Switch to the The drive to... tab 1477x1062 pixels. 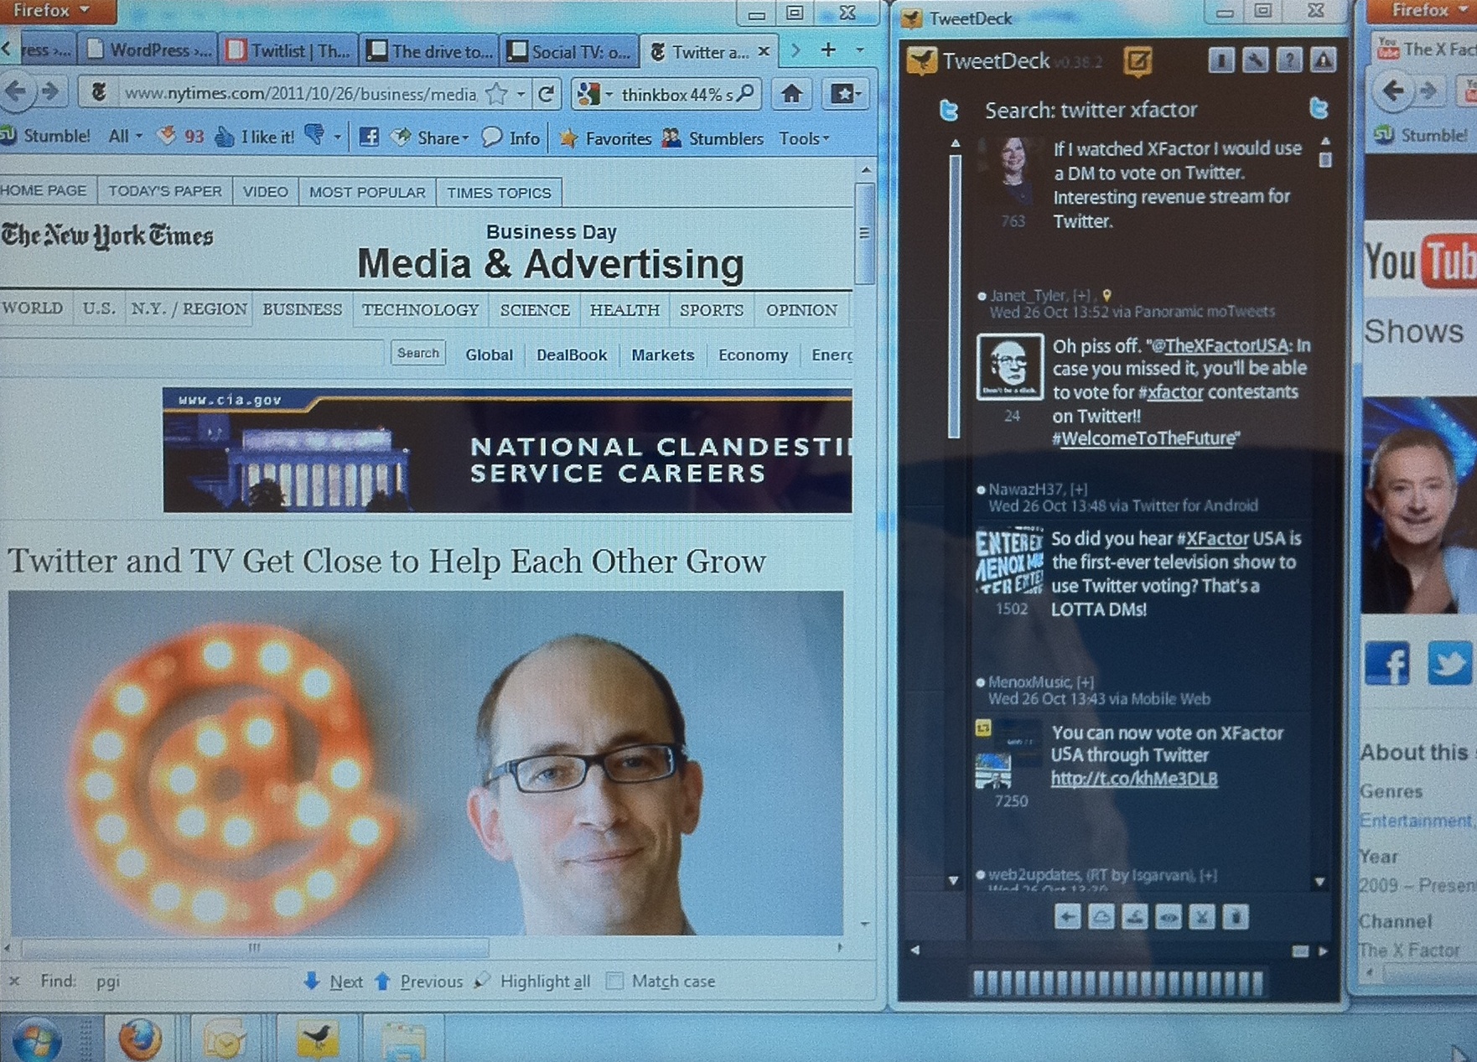pyautogui.click(x=431, y=51)
